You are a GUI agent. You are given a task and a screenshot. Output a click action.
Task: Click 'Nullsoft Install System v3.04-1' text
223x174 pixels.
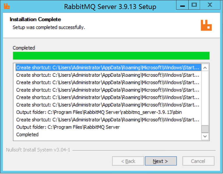pos(38,150)
